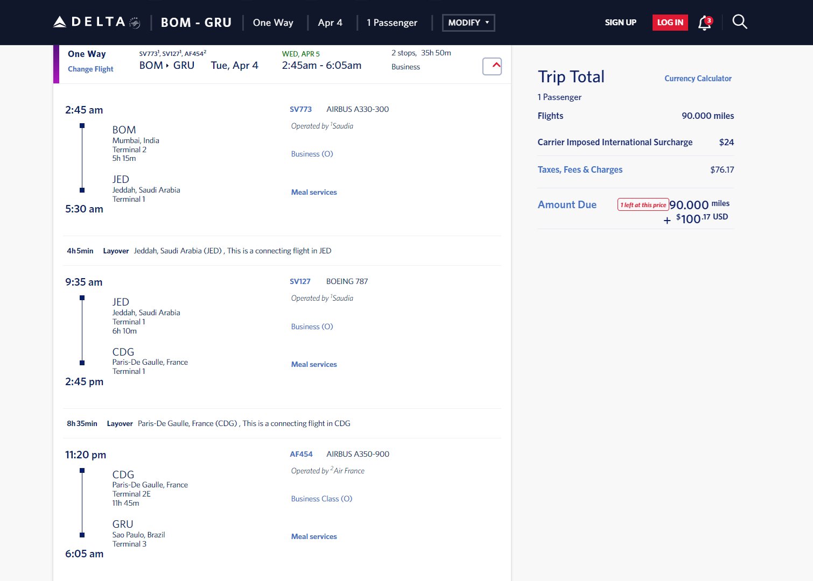Open the search magnifier icon

point(740,22)
